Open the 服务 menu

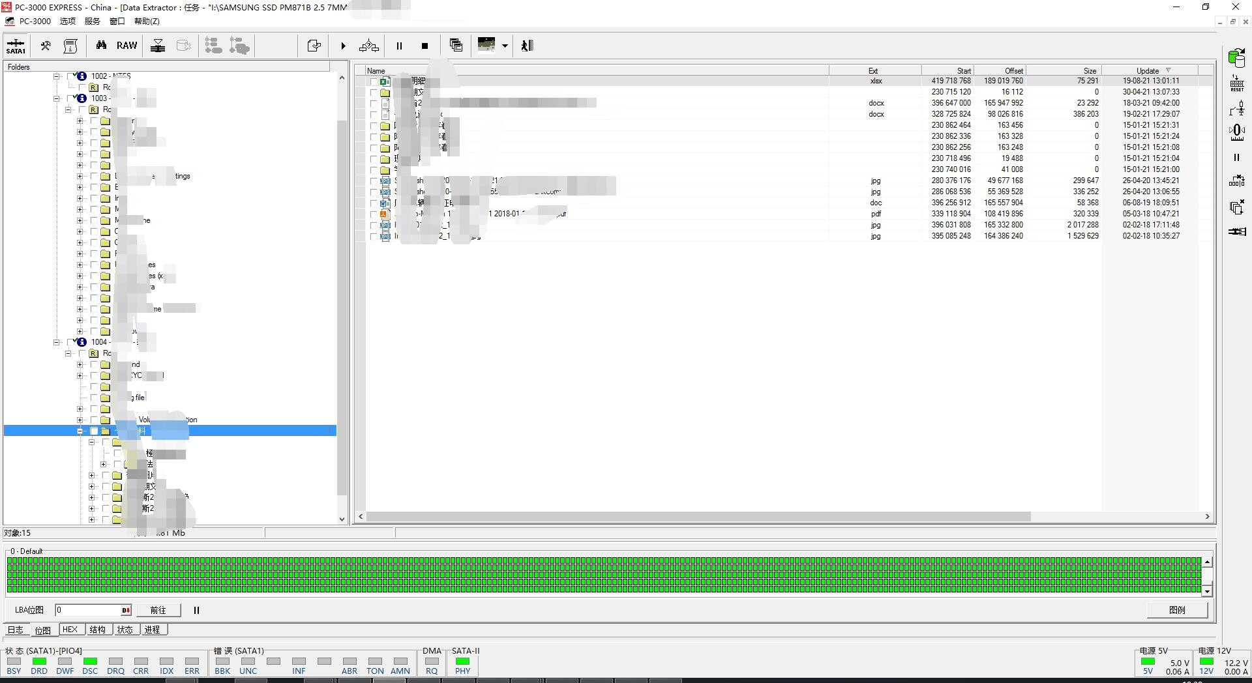pyautogui.click(x=93, y=21)
